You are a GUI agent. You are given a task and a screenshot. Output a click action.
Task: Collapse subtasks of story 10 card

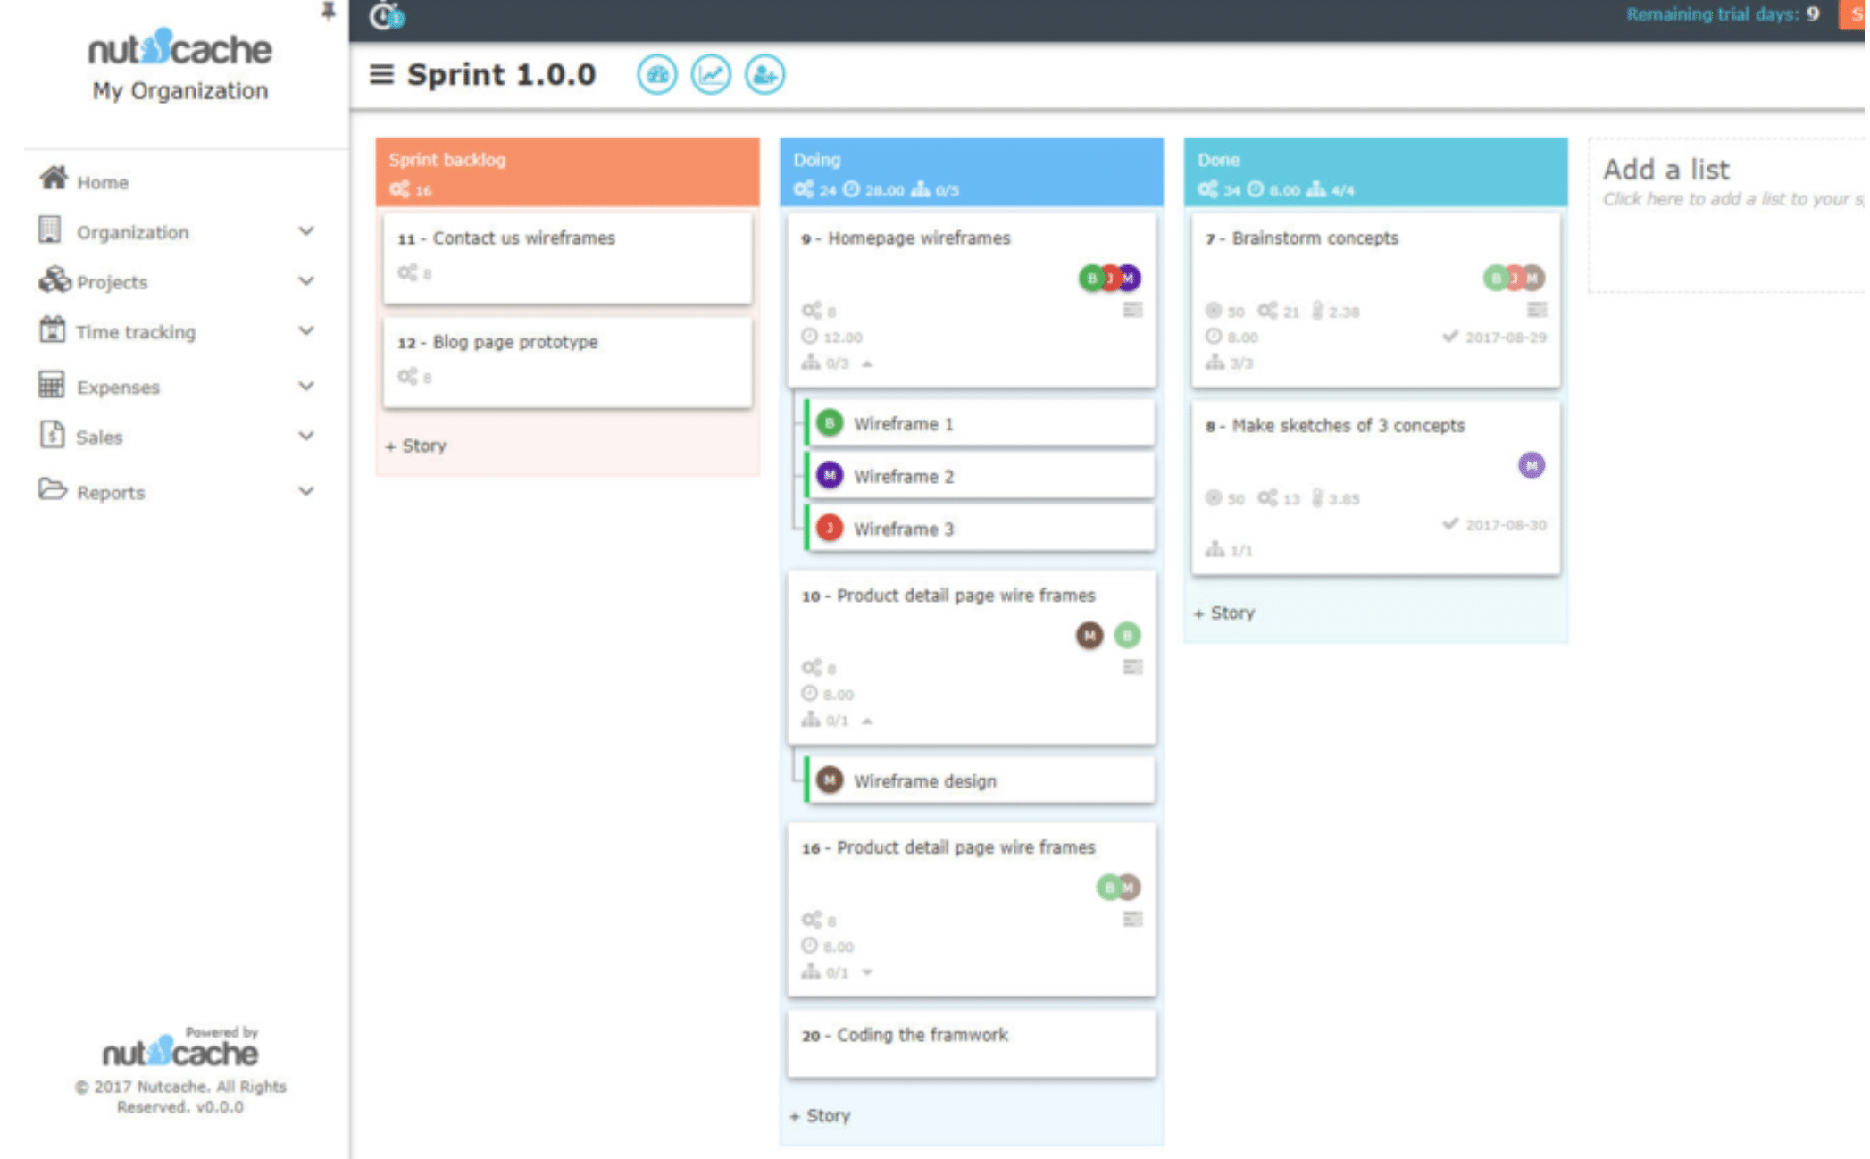coord(867,721)
